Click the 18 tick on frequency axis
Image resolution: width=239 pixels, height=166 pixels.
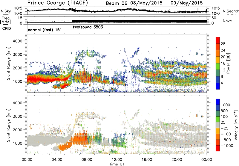coord(20,18)
